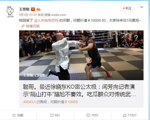This screenshot has width=150, height=120.
Task: Click the 40043人已围观 viewer count
Action: point(35,102)
